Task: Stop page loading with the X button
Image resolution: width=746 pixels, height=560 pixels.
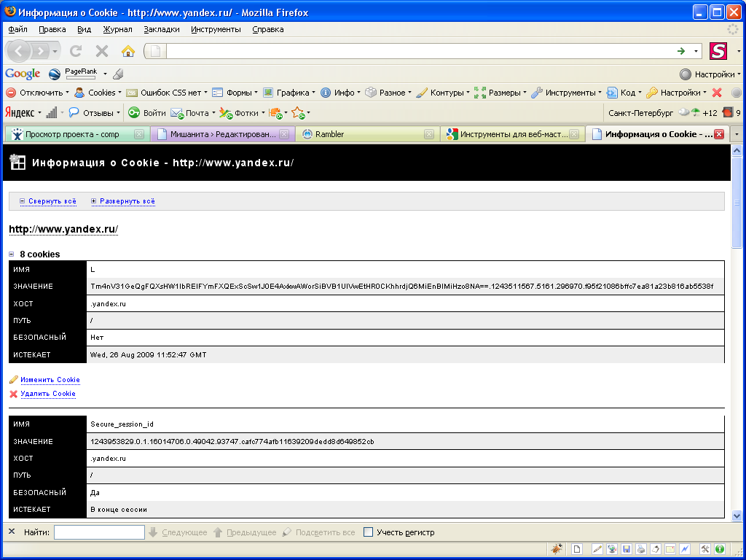Action: 102,50
